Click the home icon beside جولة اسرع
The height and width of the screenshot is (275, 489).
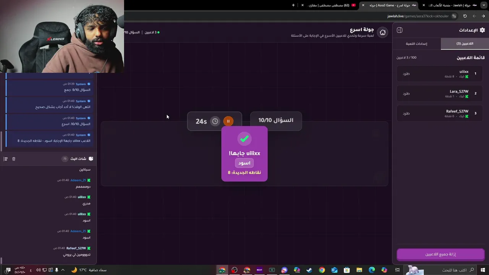coord(382,32)
